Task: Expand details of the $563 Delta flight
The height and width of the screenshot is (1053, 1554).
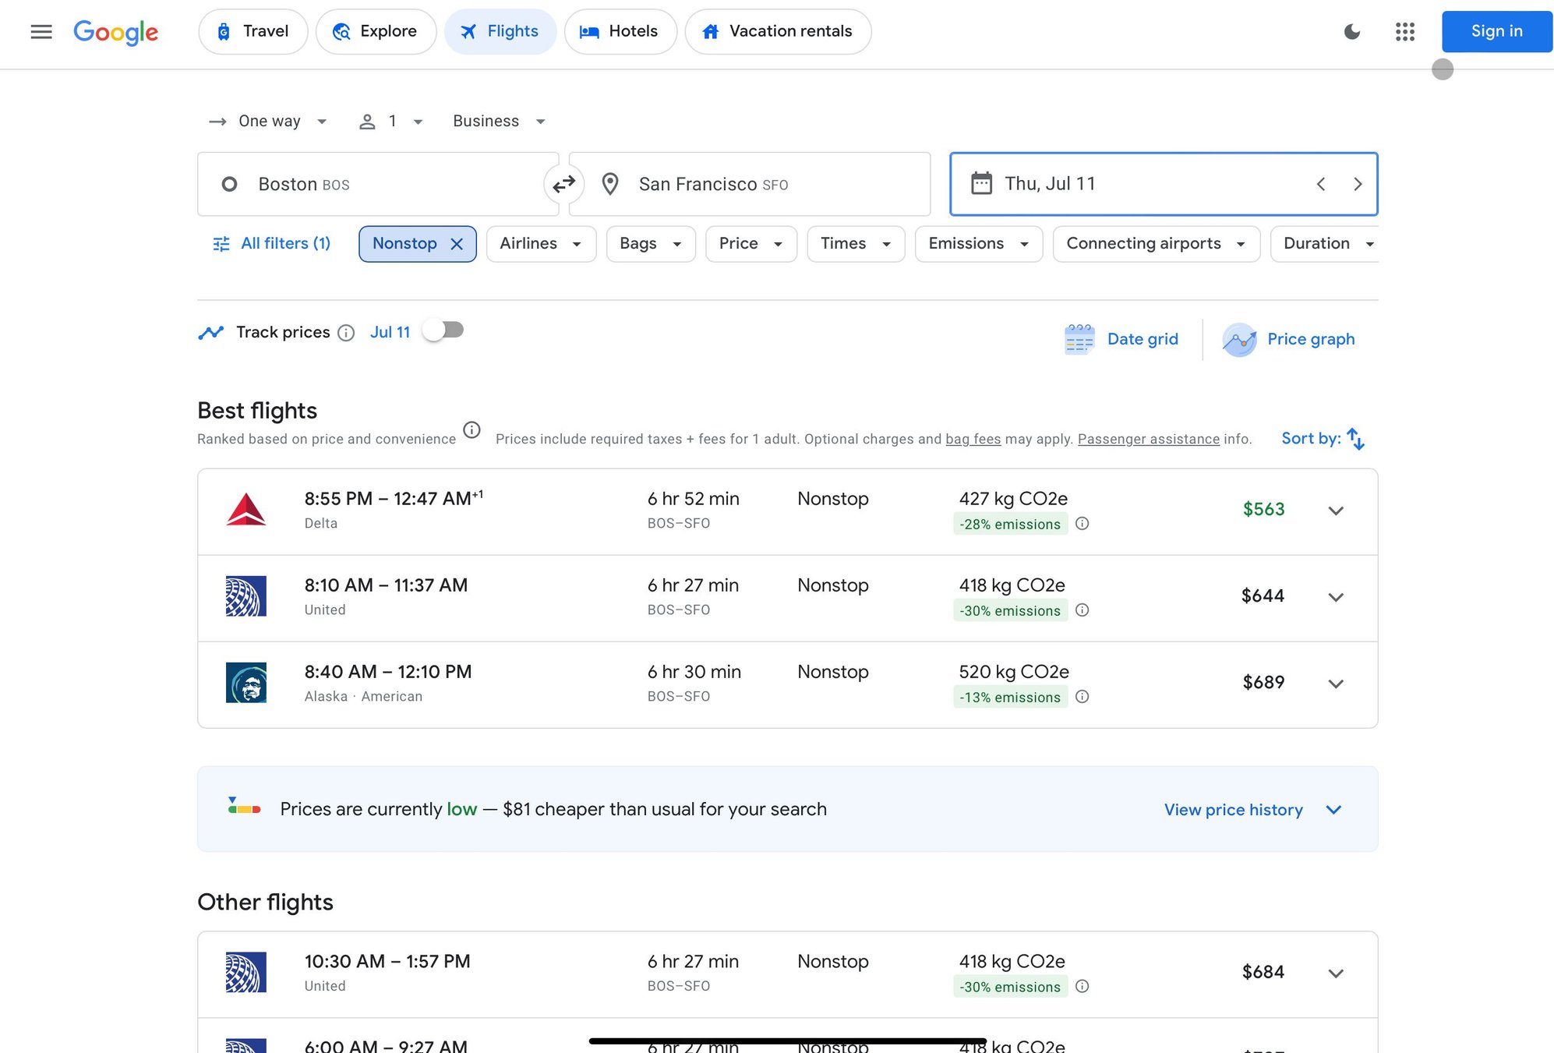Action: pyautogui.click(x=1336, y=511)
